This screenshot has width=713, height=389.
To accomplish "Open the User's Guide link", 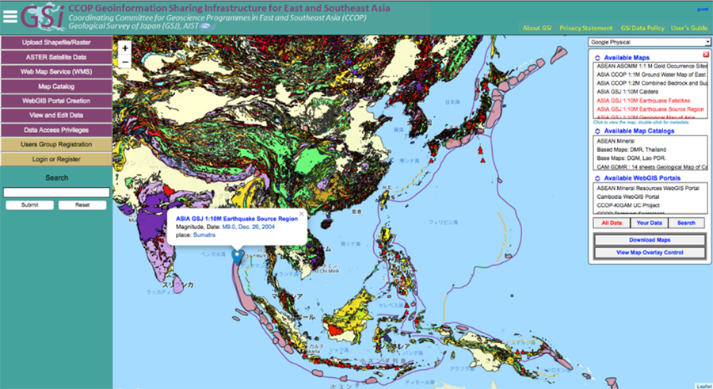I will (689, 29).
